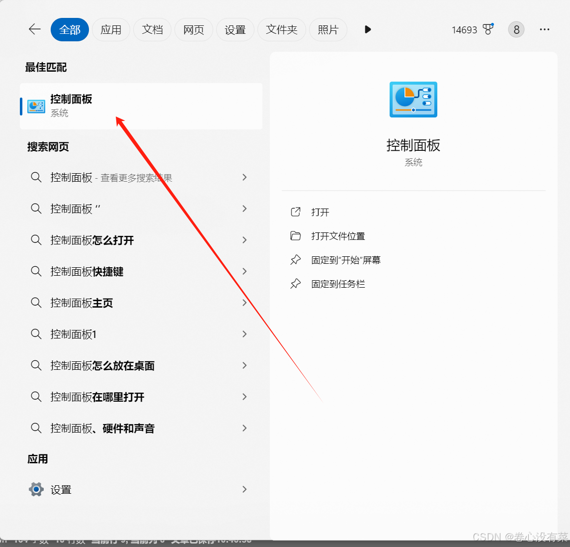Open the ellipsis options menu at top right
Screen dimensions: 570x547
[545, 29]
